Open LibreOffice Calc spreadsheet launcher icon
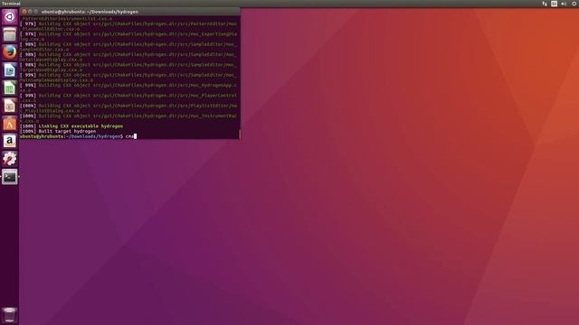Image resolution: width=579 pixels, height=325 pixels. [x=10, y=88]
